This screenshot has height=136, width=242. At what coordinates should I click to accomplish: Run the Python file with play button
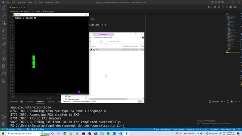(x=209, y=7)
